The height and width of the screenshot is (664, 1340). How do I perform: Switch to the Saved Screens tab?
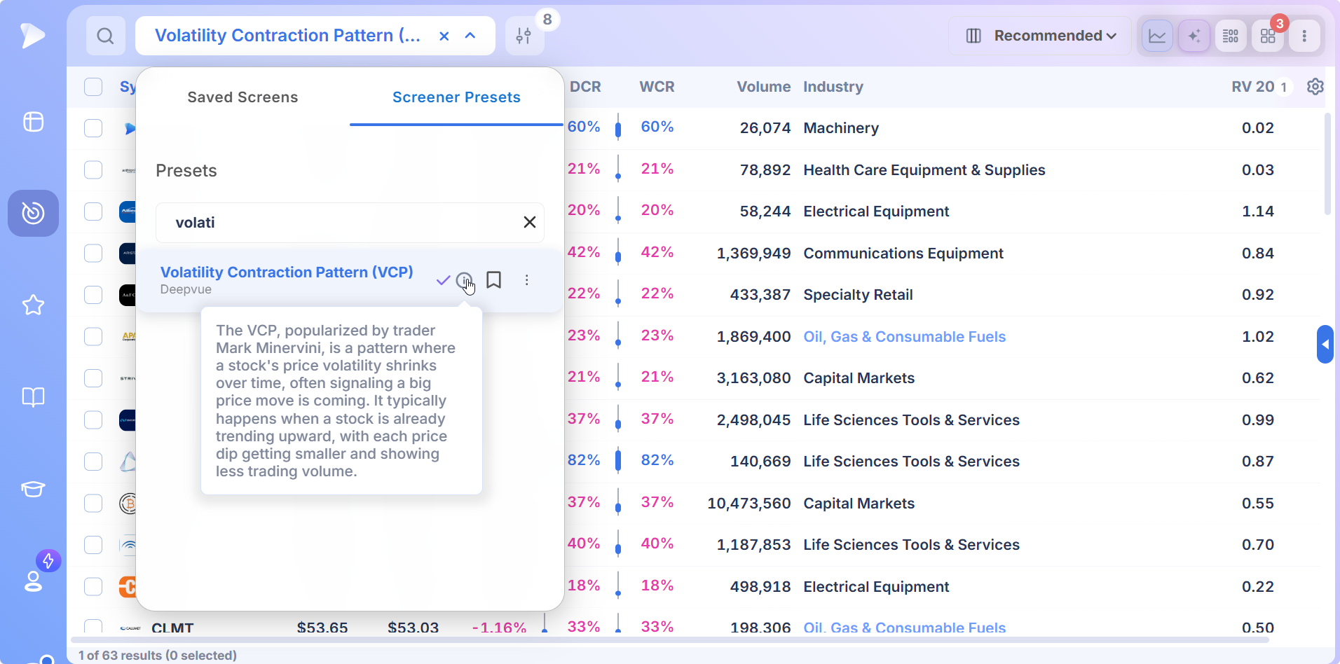[242, 97]
